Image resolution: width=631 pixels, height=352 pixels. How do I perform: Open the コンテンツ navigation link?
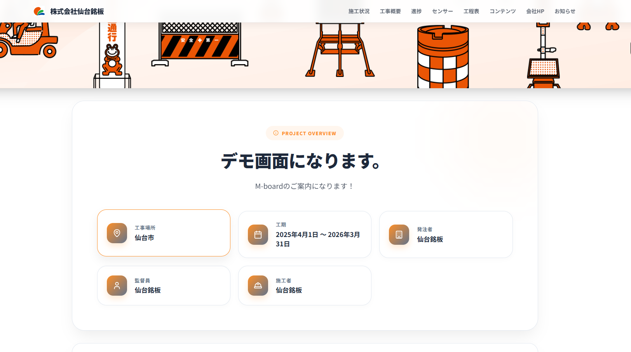pyautogui.click(x=502, y=11)
